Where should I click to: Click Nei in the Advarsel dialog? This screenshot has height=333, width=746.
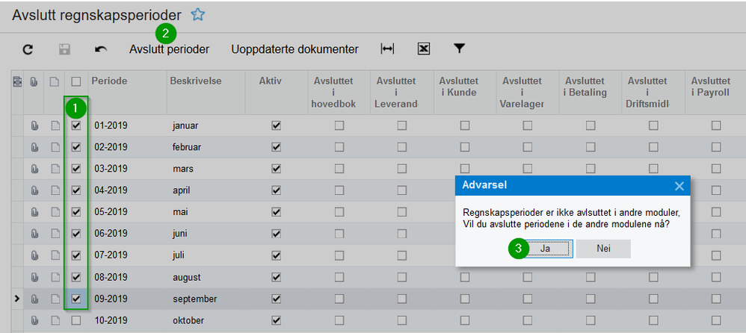point(603,249)
